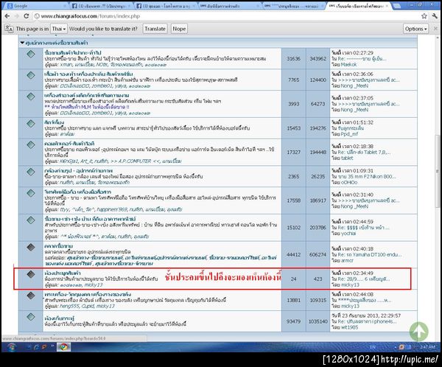Click the board icon in the 93479 topics row
Image resolution: width=442 pixels, height=367 pixels.
31,317
